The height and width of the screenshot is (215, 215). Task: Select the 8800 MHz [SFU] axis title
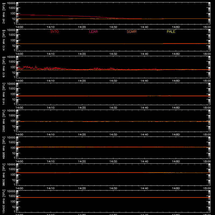click(4, 174)
